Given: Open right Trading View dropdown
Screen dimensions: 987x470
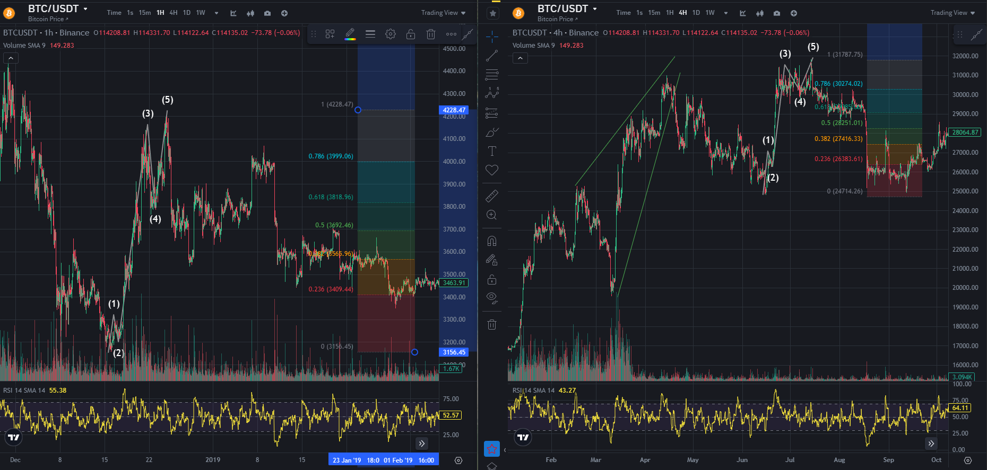Looking at the screenshot, I should [x=953, y=13].
